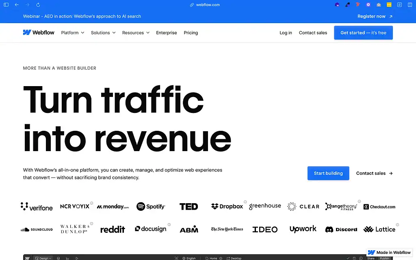The height and width of the screenshot is (260, 416).
Task: Click the link icon beside webflow.com address
Action: (x=191, y=4)
